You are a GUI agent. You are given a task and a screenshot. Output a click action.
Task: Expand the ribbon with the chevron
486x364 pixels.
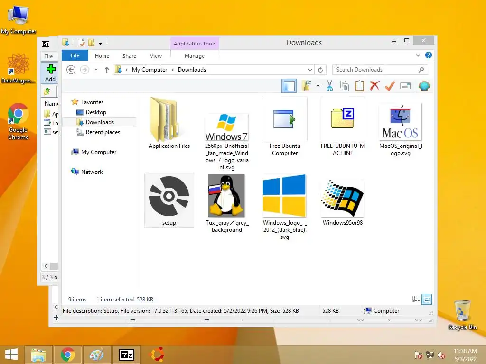[418, 55]
